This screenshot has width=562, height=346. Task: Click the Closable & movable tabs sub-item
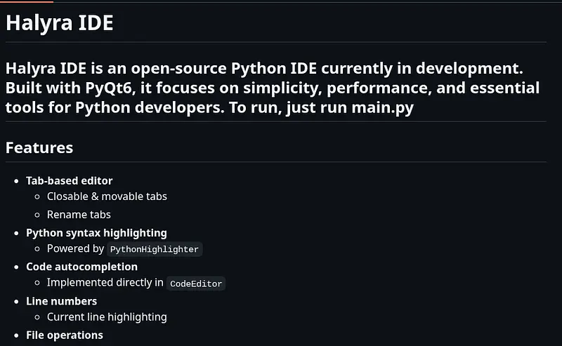point(107,197)
